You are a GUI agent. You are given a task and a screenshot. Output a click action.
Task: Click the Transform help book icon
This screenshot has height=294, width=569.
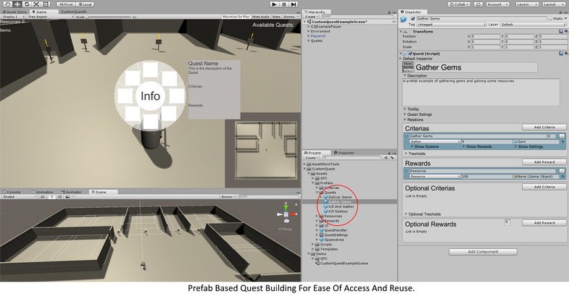pyautogui.click(x=561, y=32)
